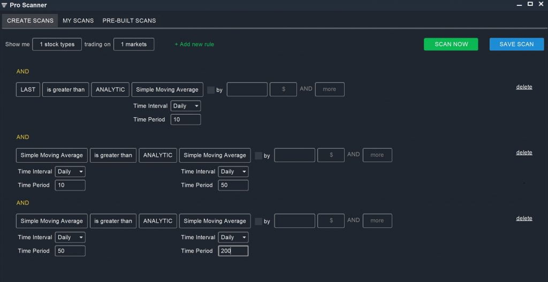
Task: Tick the 'by' checkbox in second rule
Action: [258, 156]
